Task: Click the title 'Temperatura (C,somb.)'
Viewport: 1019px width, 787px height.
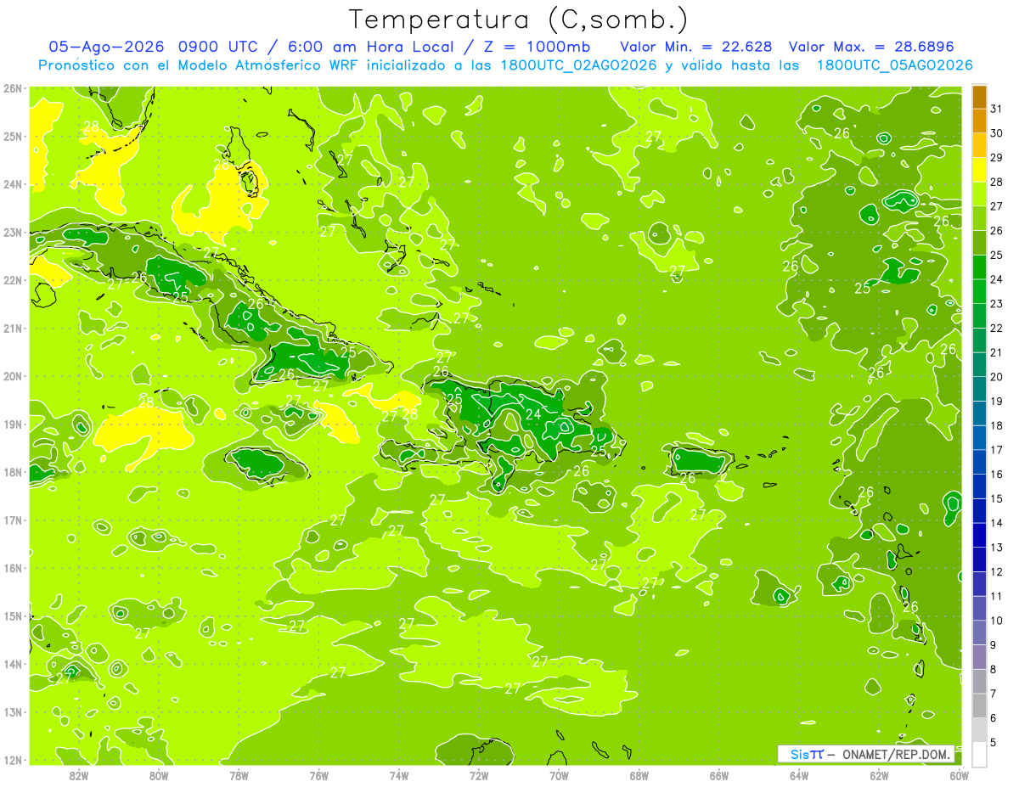Action: click(x=519, y=19)
